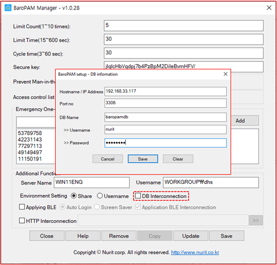This screenshot has height=265, width=277.
Task: Click the Remove button
Action: [119, 236]
